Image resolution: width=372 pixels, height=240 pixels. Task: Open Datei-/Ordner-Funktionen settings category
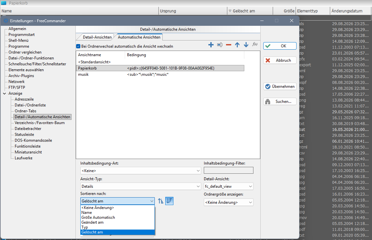[31, 58]
